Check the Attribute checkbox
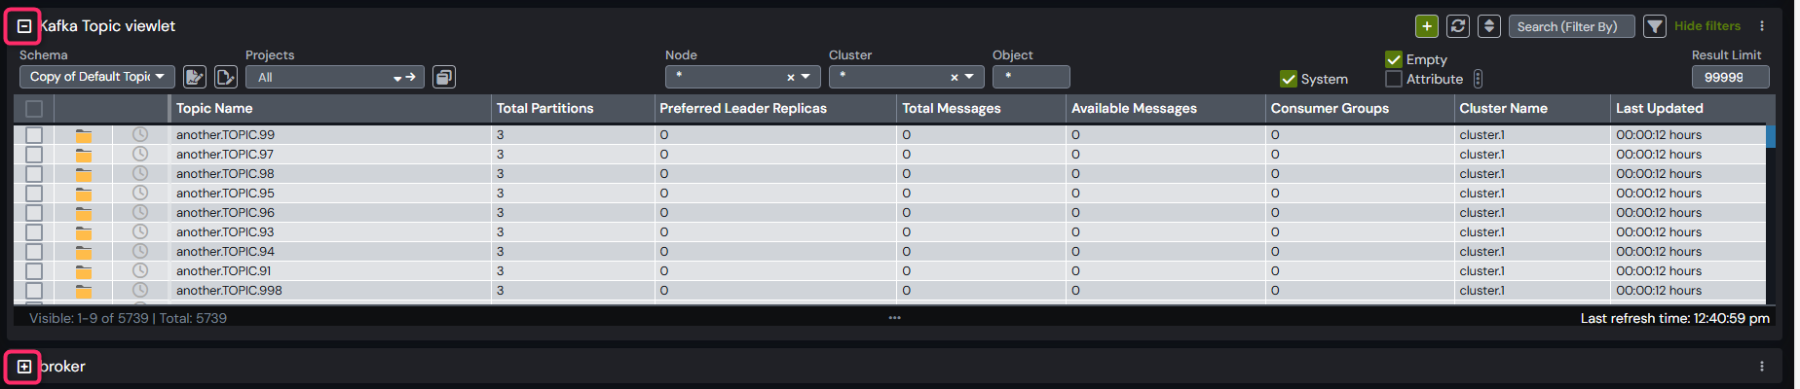The image size is (1800, 389). tap(1394, 79)
